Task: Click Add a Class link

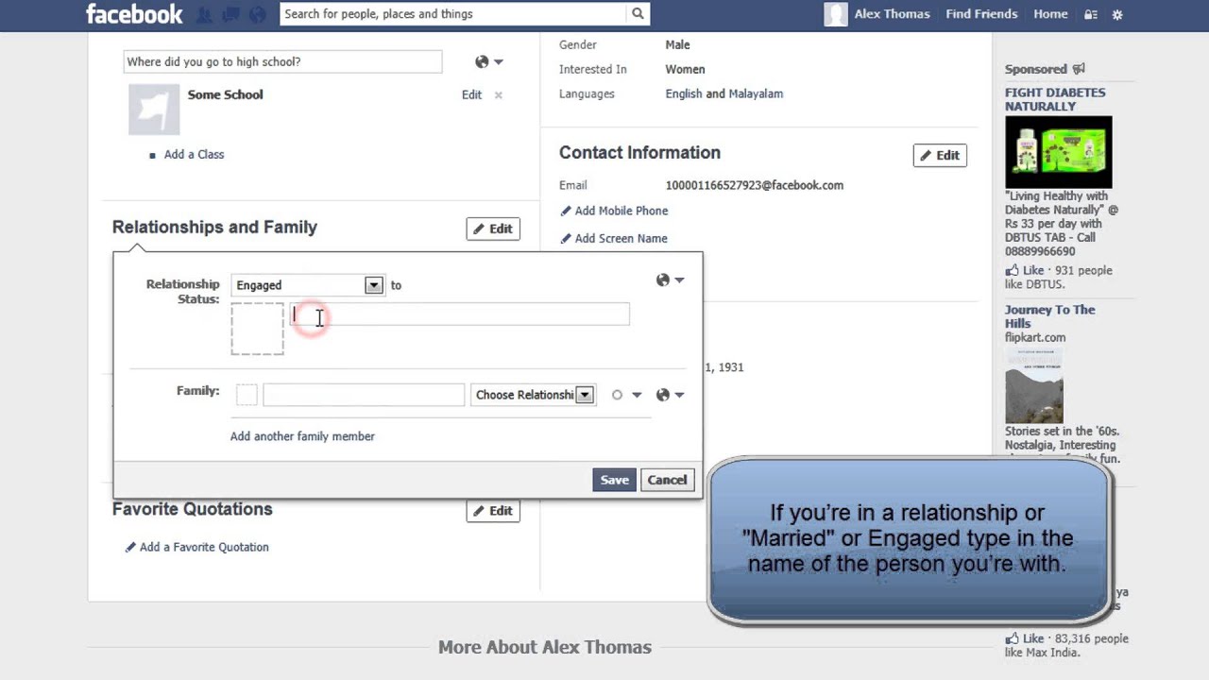Action: tap(194, 154)
